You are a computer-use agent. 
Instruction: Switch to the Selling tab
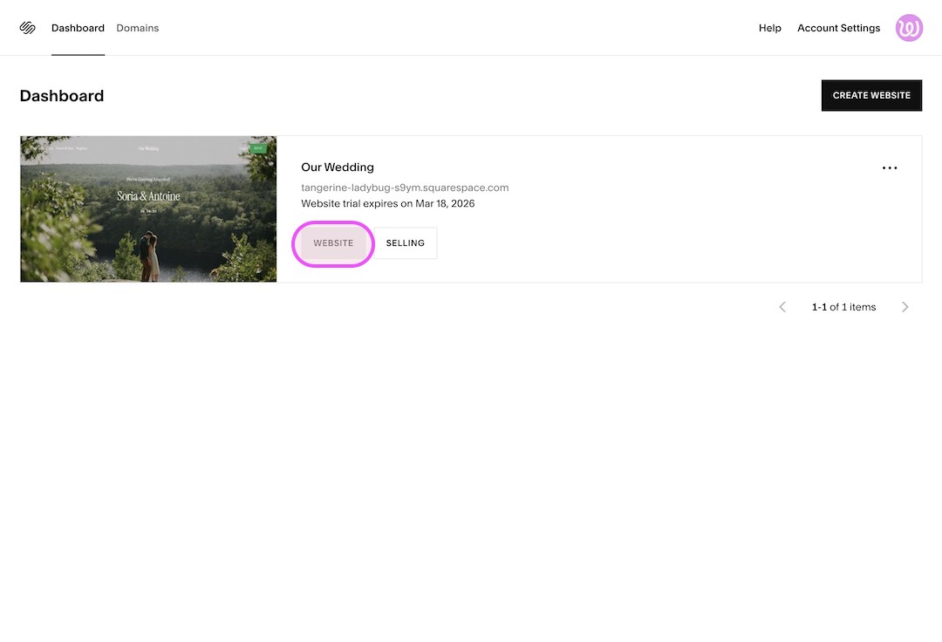pyautogui.click(x=405, y=242)
